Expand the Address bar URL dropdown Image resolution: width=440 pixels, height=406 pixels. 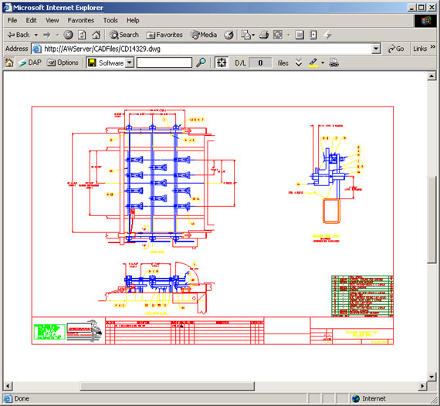(376, 49)
